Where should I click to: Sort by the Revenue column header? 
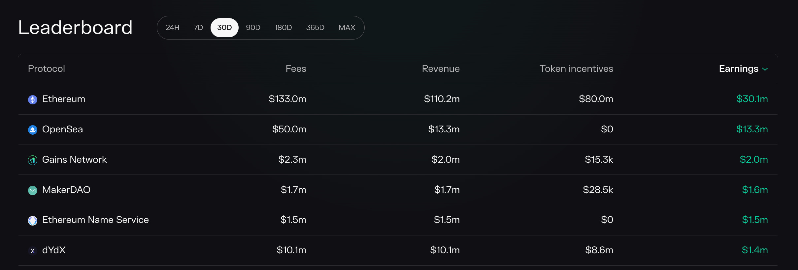point(441,68)
